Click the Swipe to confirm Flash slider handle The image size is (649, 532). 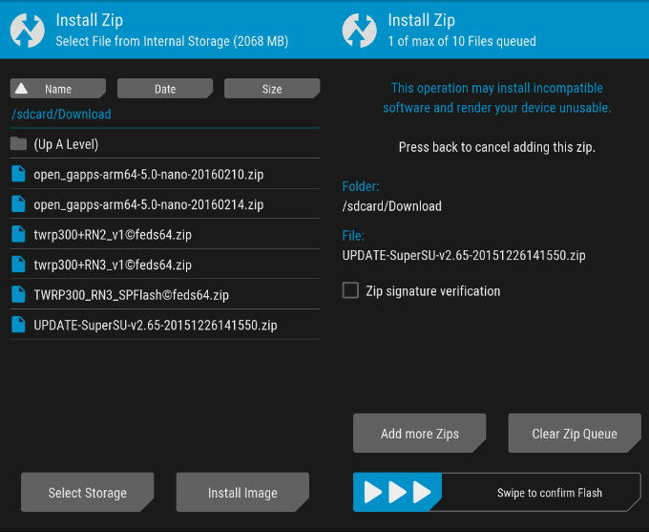[x=397, y=492]
